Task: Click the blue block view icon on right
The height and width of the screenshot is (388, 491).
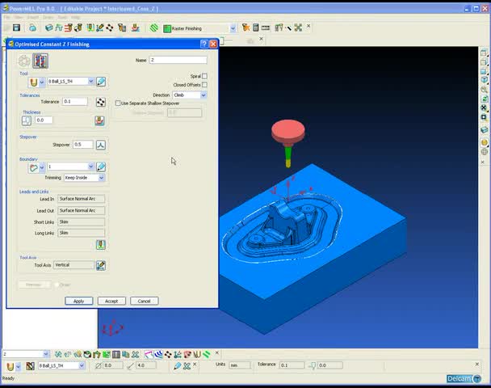Action: pos(484,130)
